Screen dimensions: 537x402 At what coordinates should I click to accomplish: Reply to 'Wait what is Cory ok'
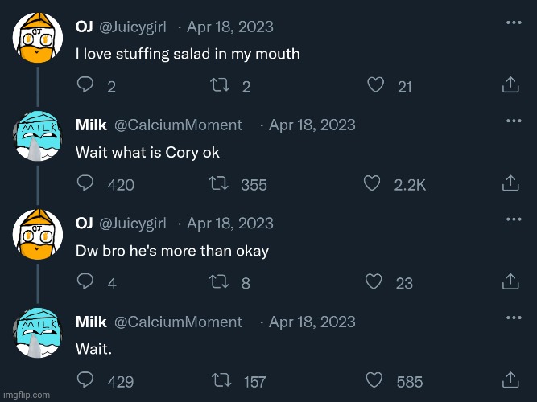pyautogui.click(x=85, y=184)
